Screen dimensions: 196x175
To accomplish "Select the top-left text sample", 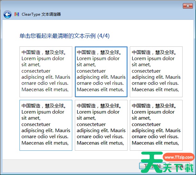I will tap(46, 72).
